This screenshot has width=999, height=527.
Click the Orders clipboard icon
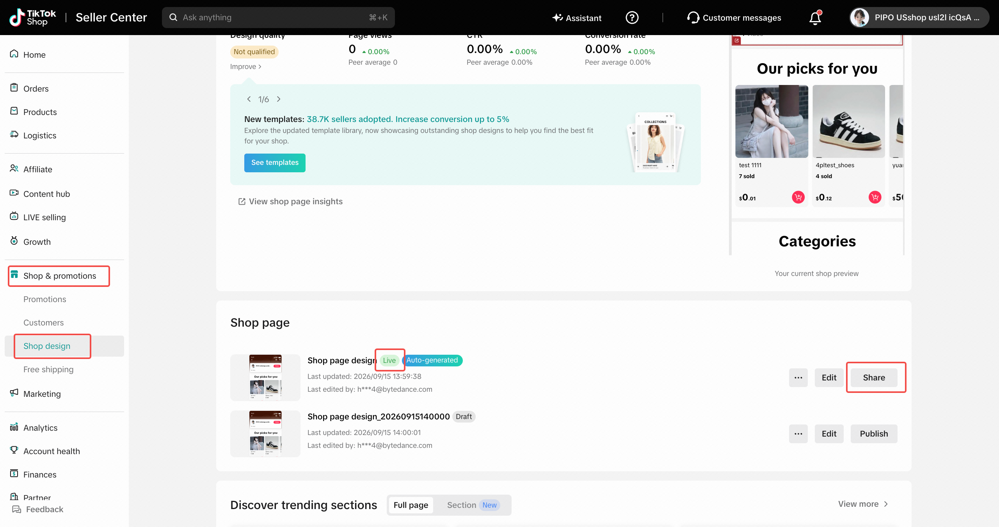14,88
